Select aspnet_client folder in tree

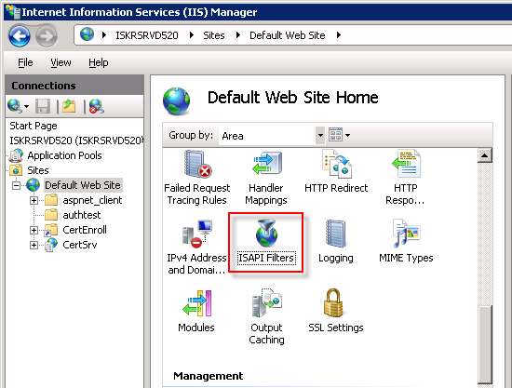pyautogui.click(x=92, y=200)
